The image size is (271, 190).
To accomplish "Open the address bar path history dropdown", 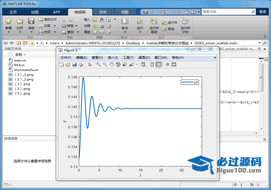I will pos(259,43).
